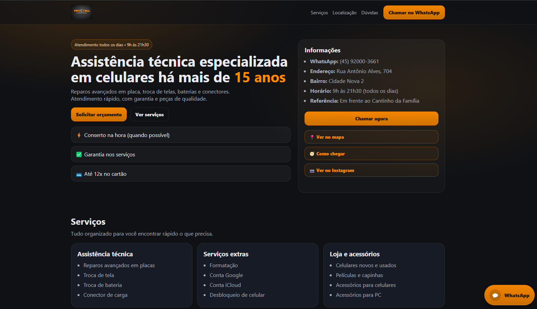
Task: Click the Tudo organizado para você subtitle
Action: click(142, 234)
